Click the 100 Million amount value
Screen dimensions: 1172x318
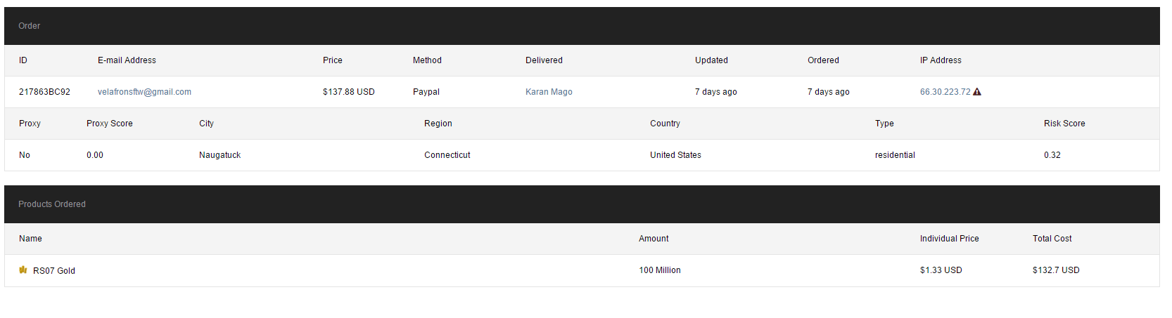coord(660,270)
